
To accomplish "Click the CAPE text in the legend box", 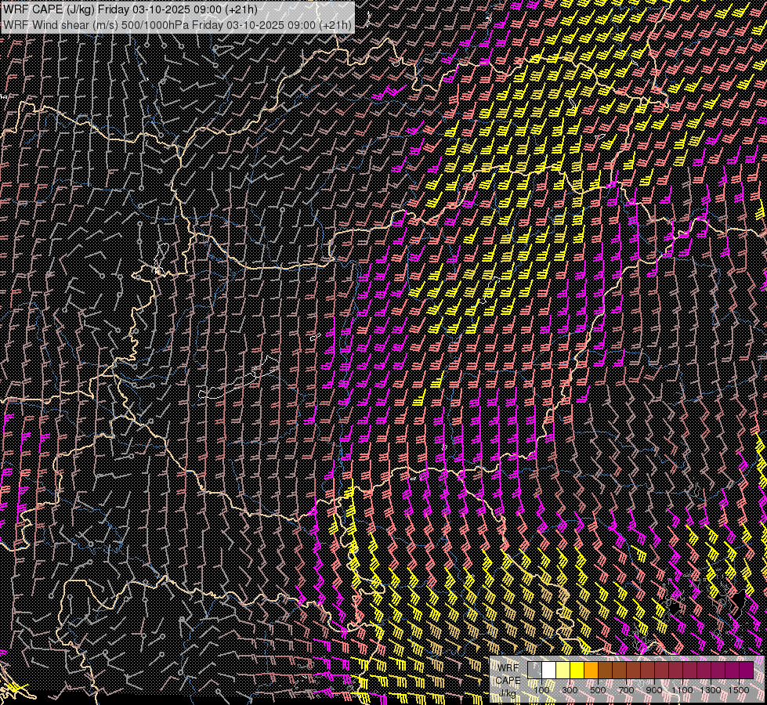I will (x=508, y=680).
